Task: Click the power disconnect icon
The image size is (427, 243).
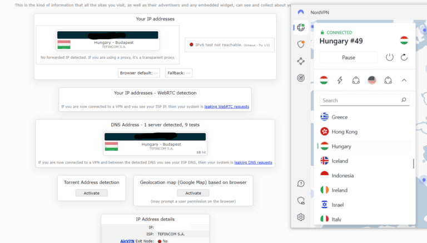Action: point(389,57)
